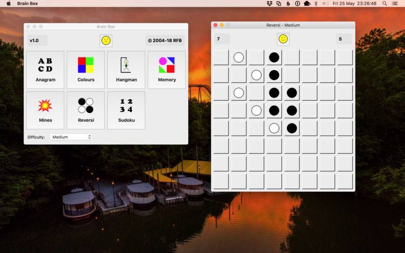
Task: Open the Memory game
Action: (167, 70)
